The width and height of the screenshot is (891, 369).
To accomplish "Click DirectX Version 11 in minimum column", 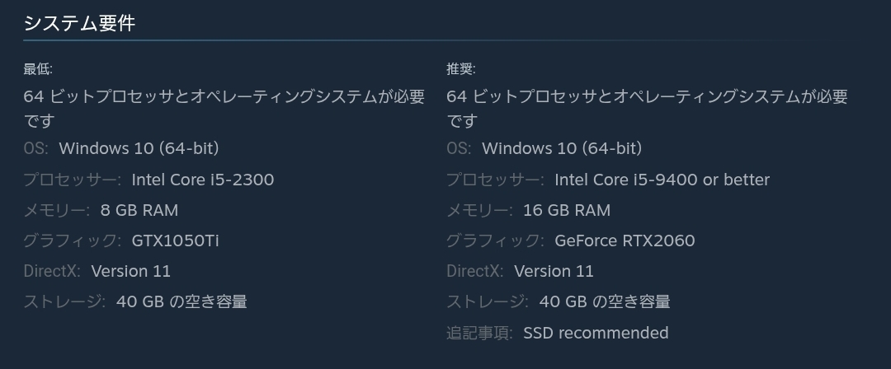I will (x=131, y=271).
